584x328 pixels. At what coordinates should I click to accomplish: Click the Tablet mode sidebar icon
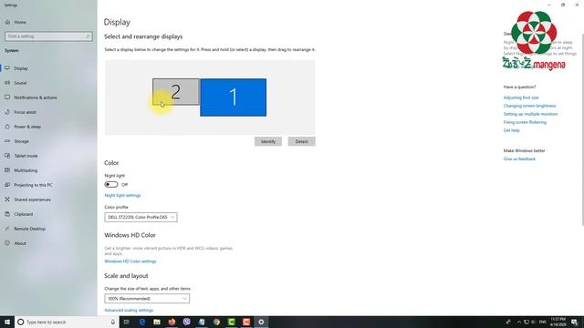click(7, 156)
